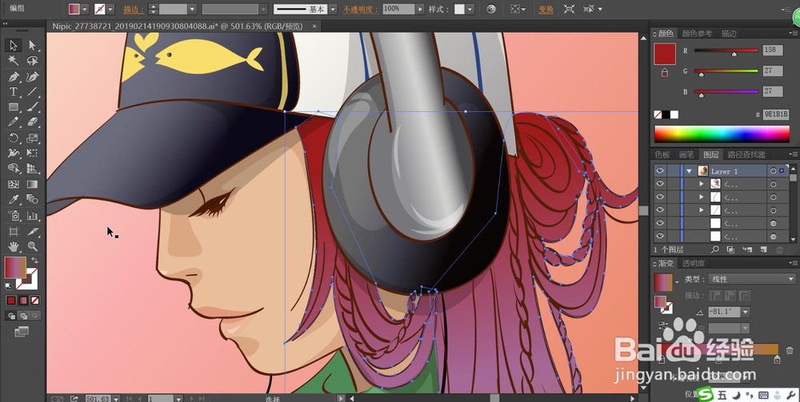Select the Pencil tool
Viewport: 800px width, 402px height.
pos(14,122)
